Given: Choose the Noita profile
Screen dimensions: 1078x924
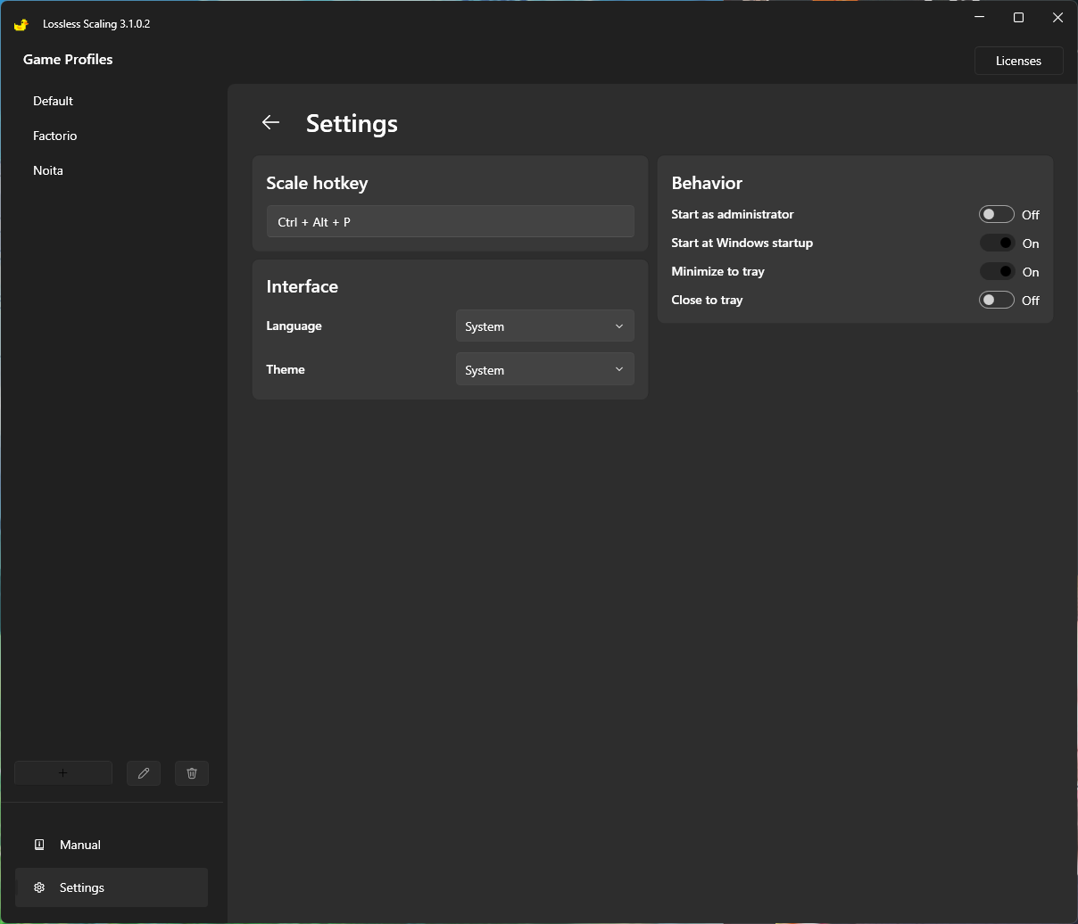Looking at the screenshot, I should (x=48, y=170).
